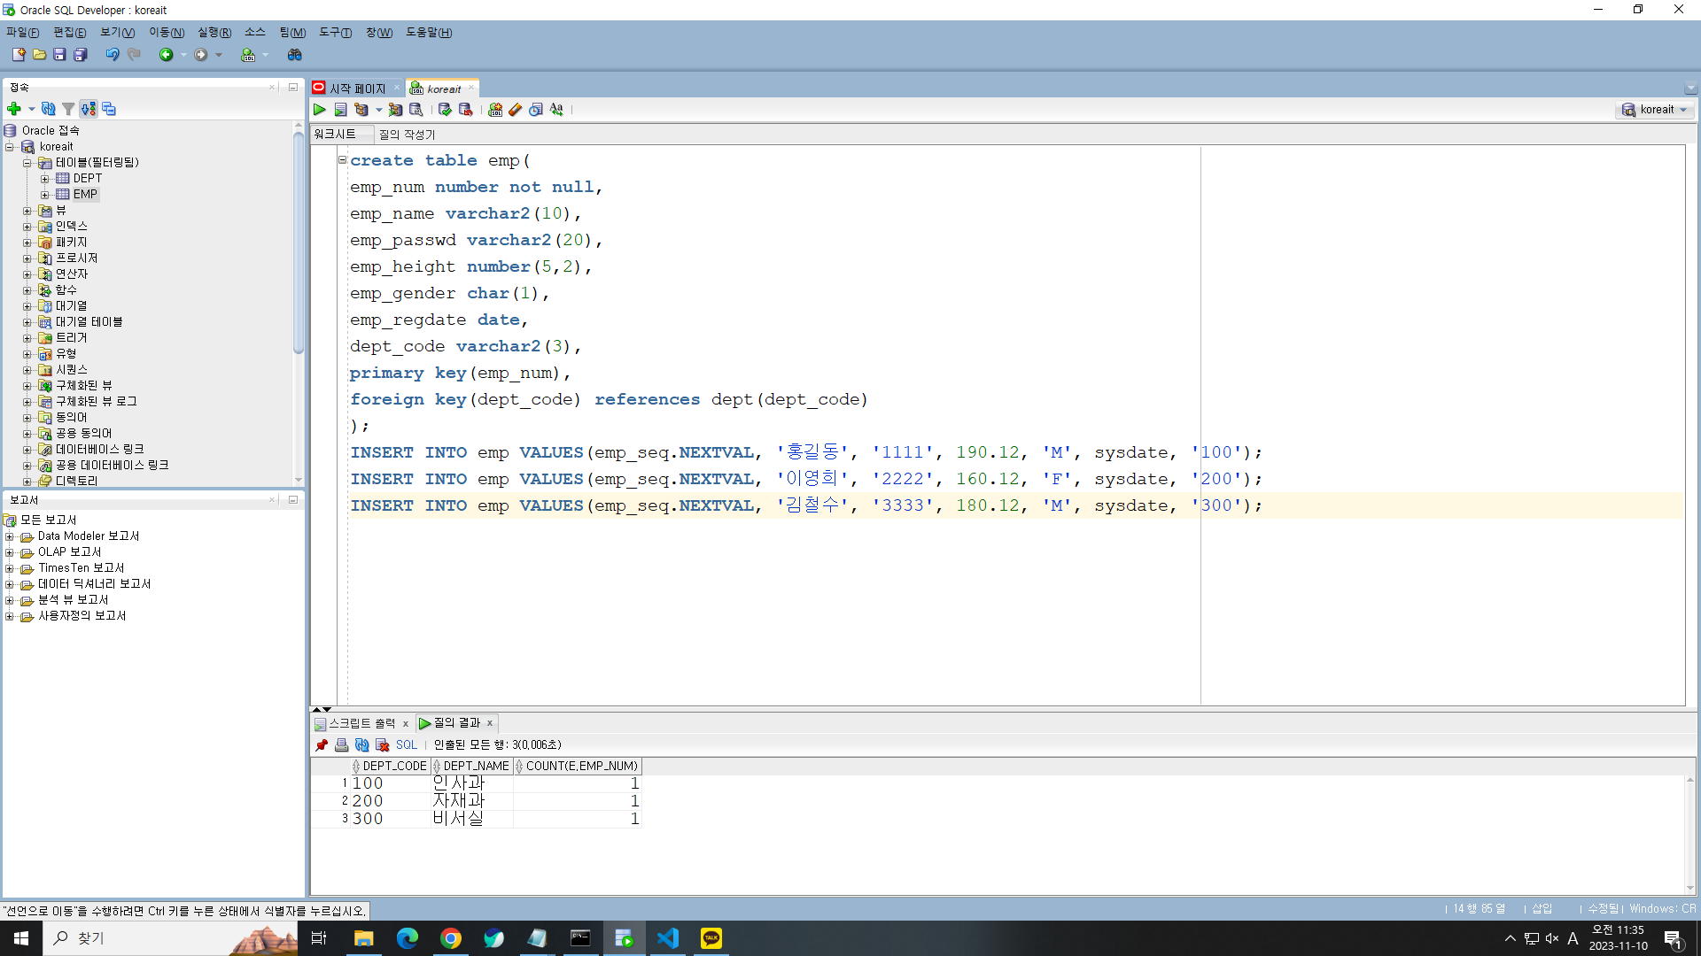This screenshot has width=1701, height=956.
Task: Open Chrome from the Windows taskbar
Action: [451, 938]
